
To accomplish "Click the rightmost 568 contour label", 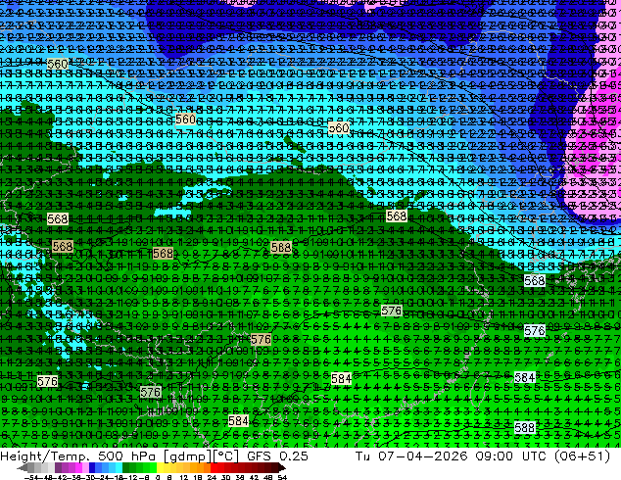I will point(535,281).
